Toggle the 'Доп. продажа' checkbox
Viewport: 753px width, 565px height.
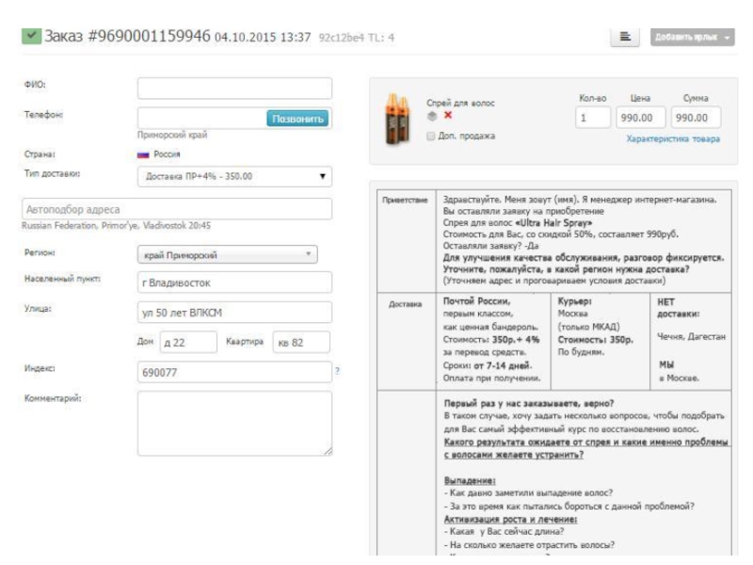point(431,136)
